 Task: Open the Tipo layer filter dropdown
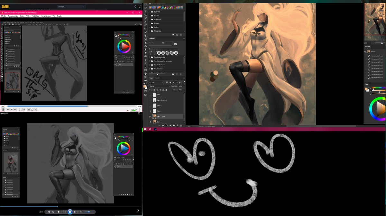(x=156, y=82)
